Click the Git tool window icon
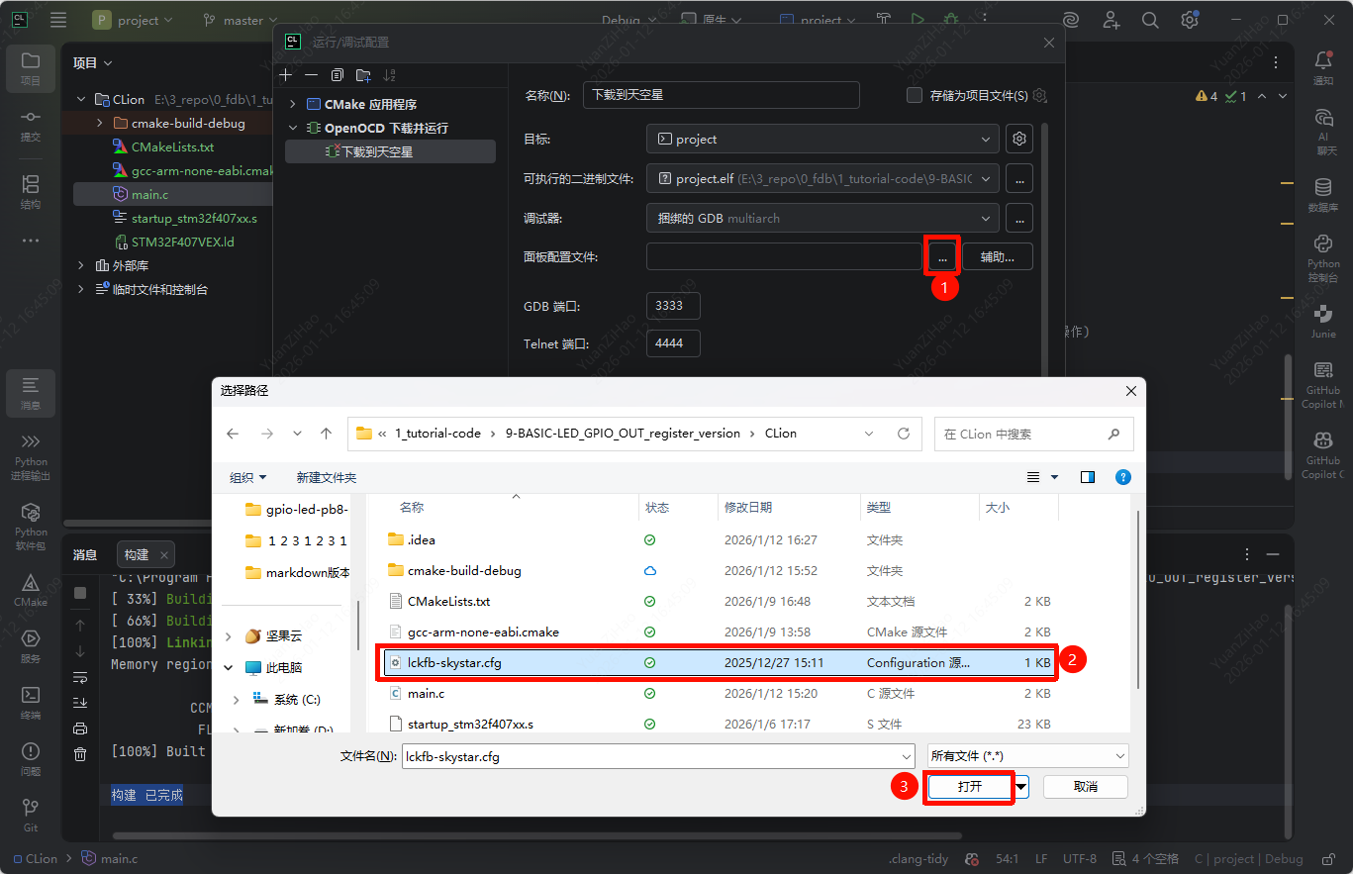The width and height of the screenshot is (1353, 874). 31,813
